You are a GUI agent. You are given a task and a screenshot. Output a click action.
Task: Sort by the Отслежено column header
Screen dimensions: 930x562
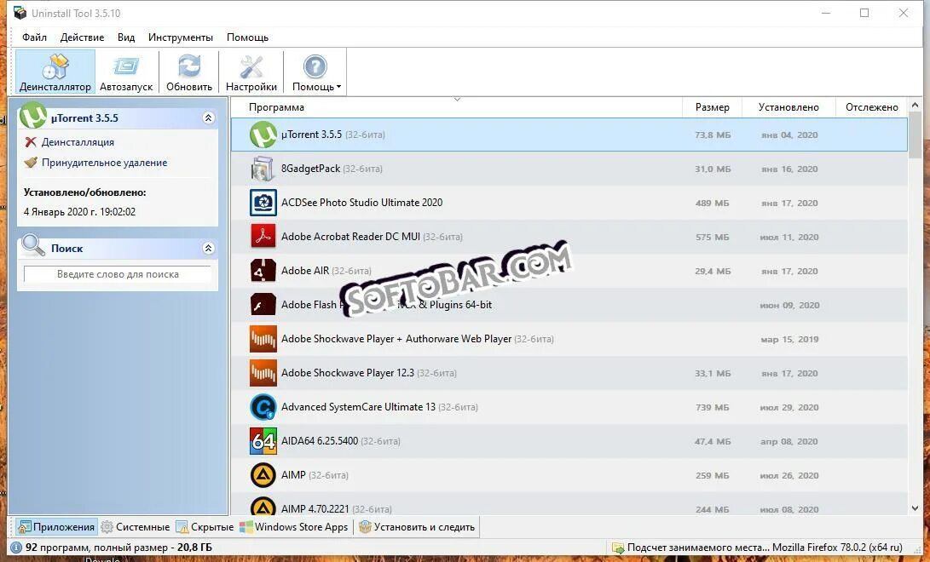(871, 107)
